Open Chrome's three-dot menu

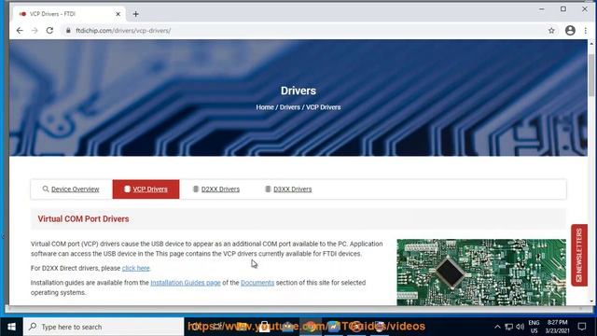pos(585,31)
